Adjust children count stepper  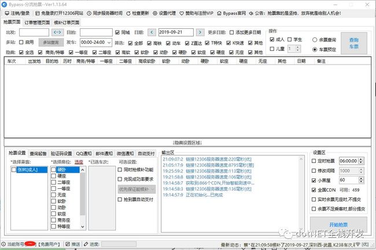297,49
